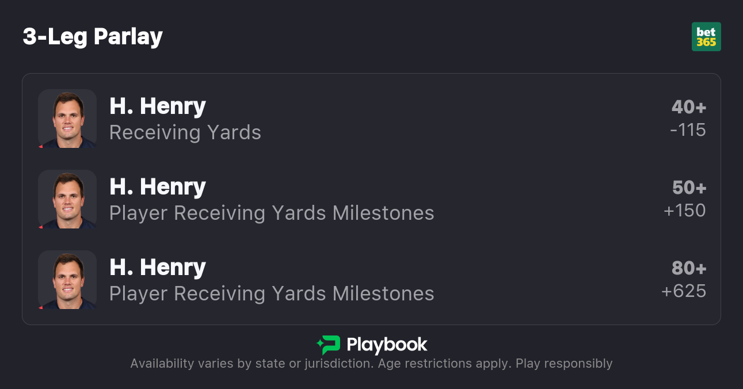This screenshot has width=743, height=389.
Task: Click the -115 odds value
Action: click(x=688, y=130)
